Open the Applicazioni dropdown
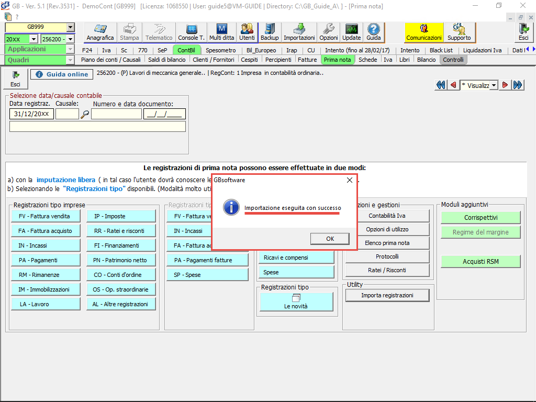The width and height of the screenshot is (536, 402). pos(70,49)
